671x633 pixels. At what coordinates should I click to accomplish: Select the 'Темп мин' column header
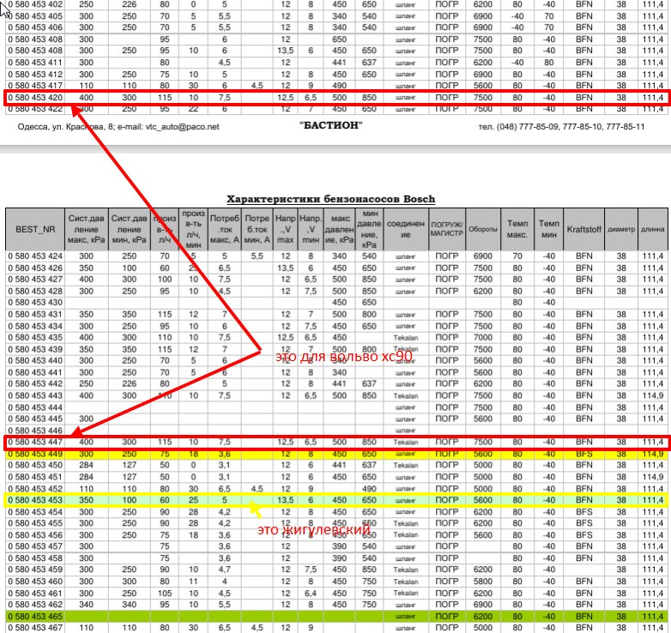(548, 229)
